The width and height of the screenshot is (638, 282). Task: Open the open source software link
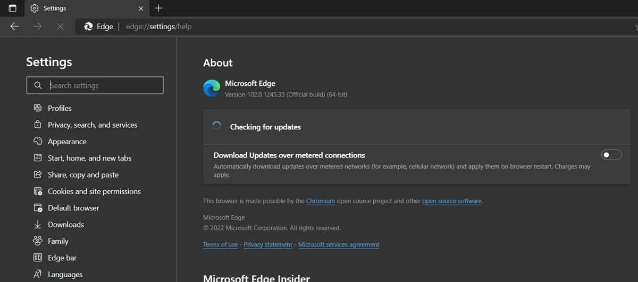(452, 201)
